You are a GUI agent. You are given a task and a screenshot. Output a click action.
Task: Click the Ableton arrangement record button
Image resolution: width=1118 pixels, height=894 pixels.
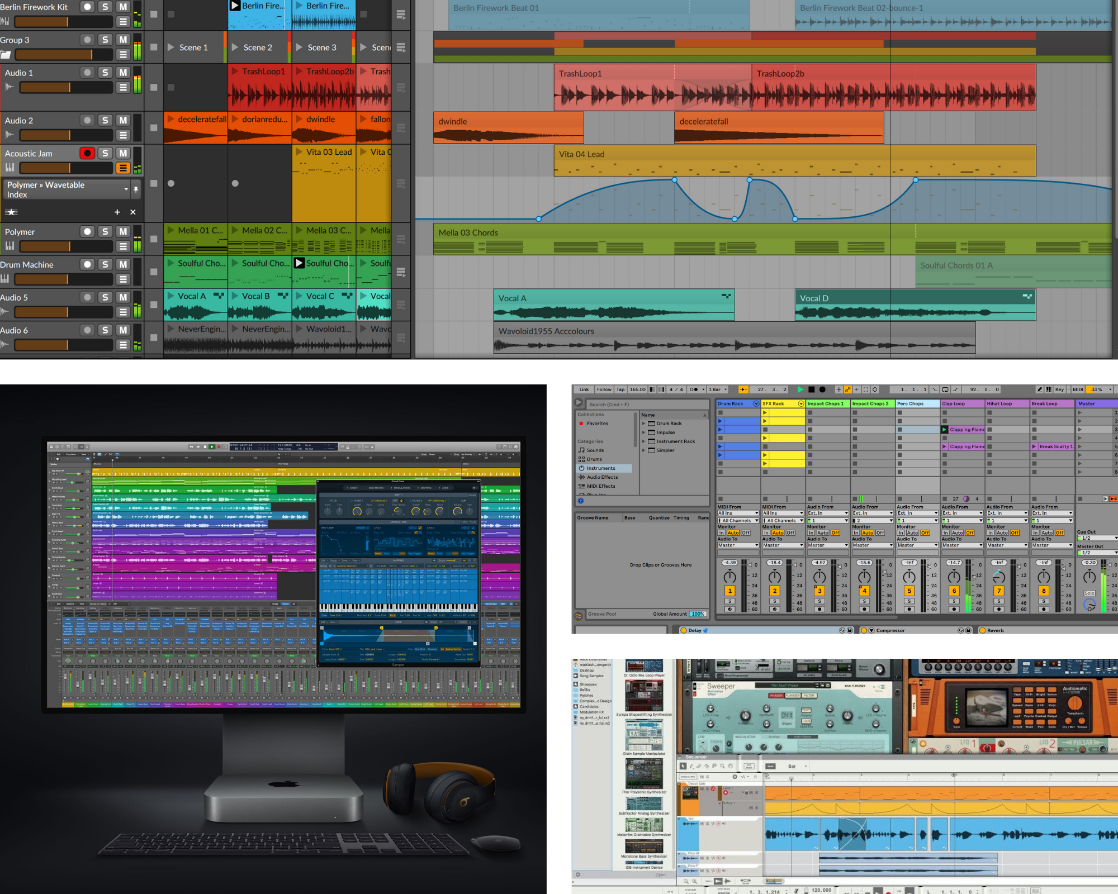pos(822,389)
